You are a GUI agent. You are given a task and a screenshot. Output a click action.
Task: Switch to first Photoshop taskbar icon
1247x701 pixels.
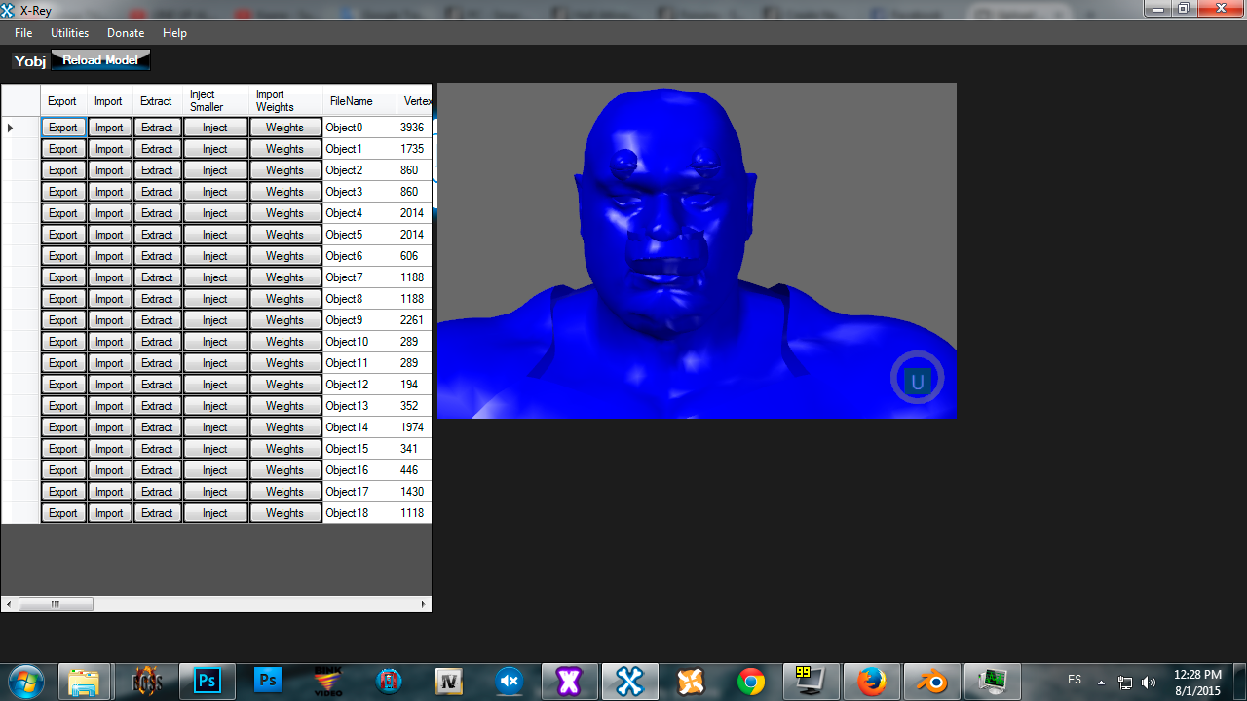click(x=208, y=681)
